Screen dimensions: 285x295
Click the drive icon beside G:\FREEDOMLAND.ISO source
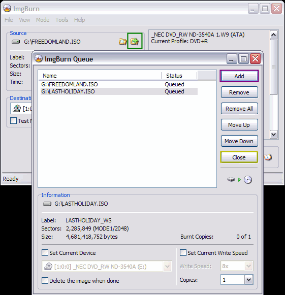(16, 42)
